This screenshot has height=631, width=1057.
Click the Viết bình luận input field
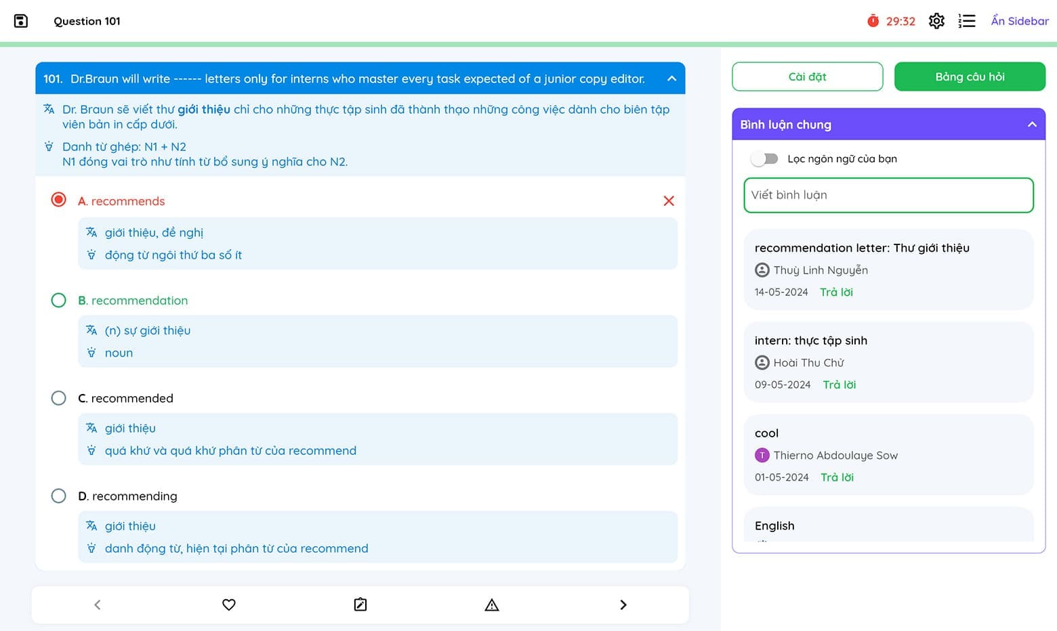[x=888, y=195]
